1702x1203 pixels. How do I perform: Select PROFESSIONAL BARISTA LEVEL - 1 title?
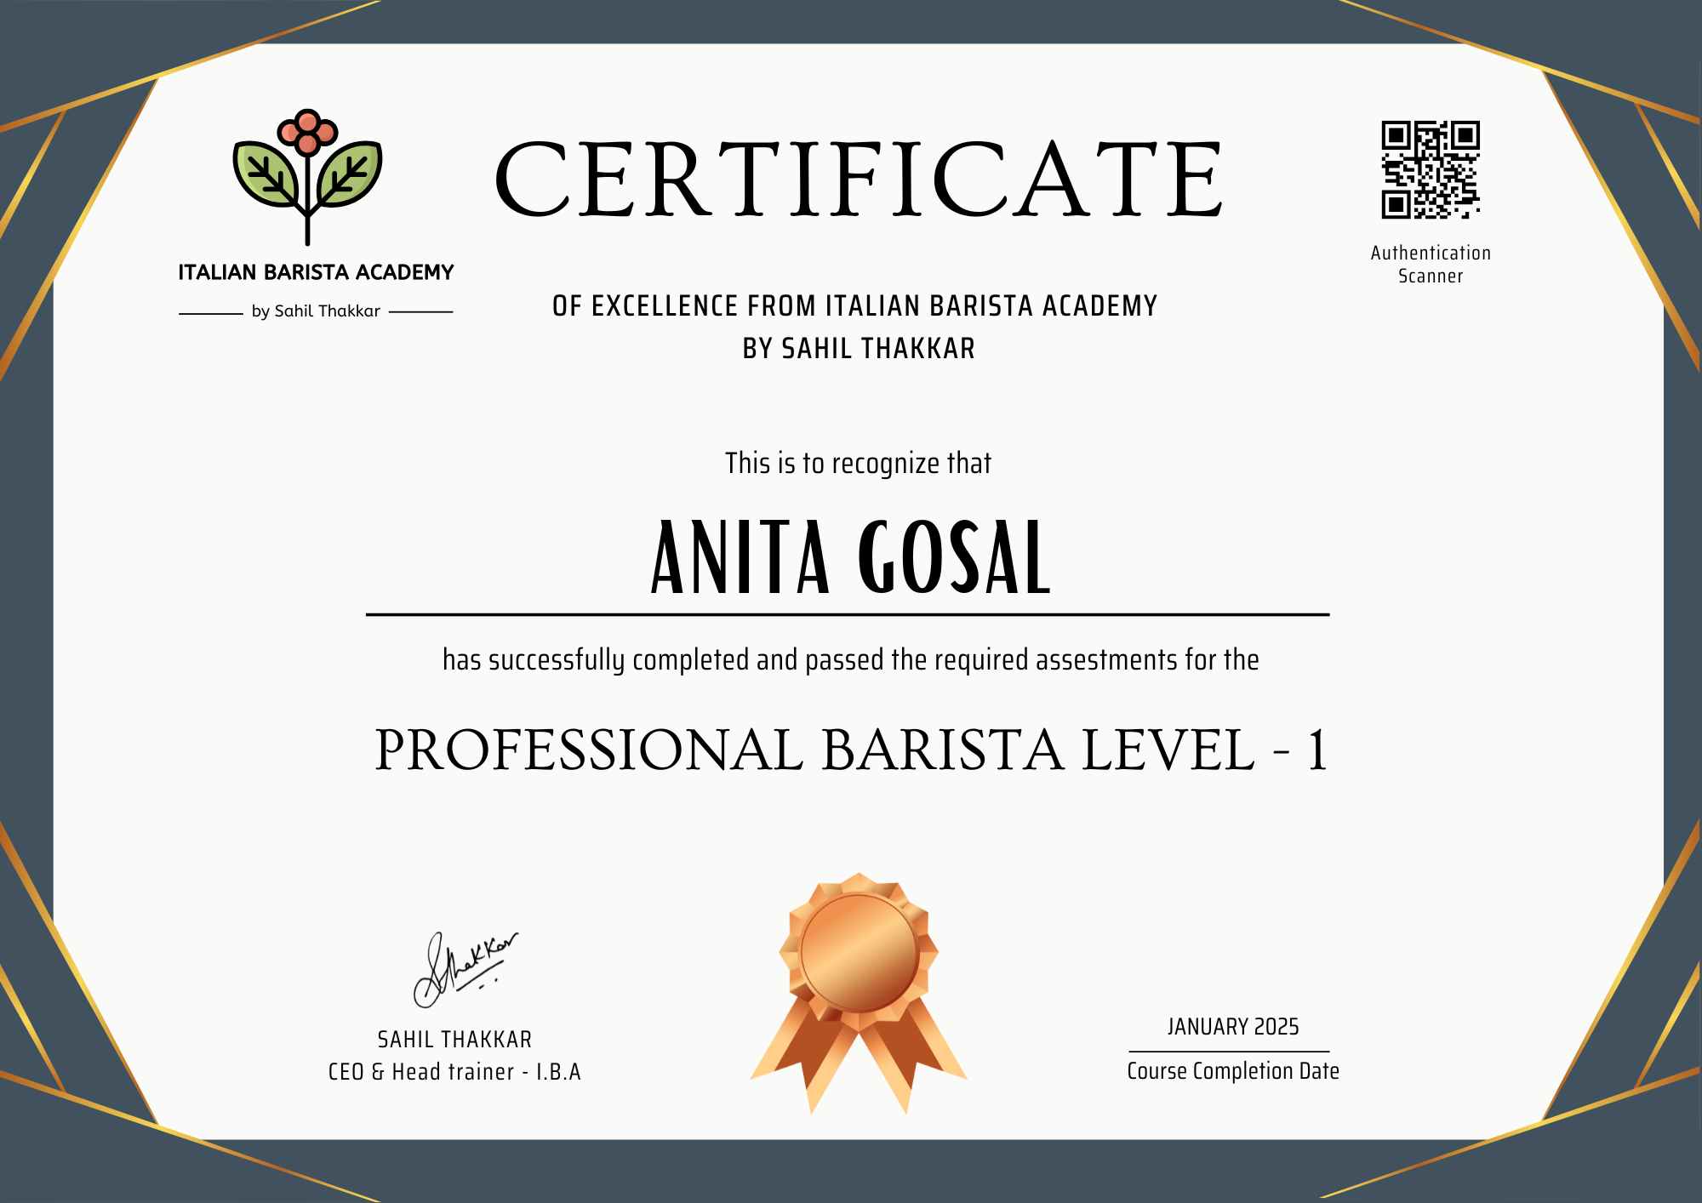[x=850, y=751]
